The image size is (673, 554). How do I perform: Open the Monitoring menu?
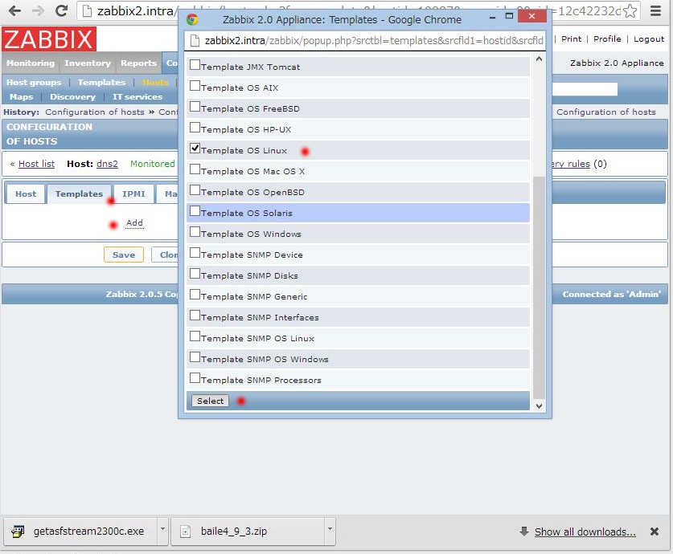[31, 63]
